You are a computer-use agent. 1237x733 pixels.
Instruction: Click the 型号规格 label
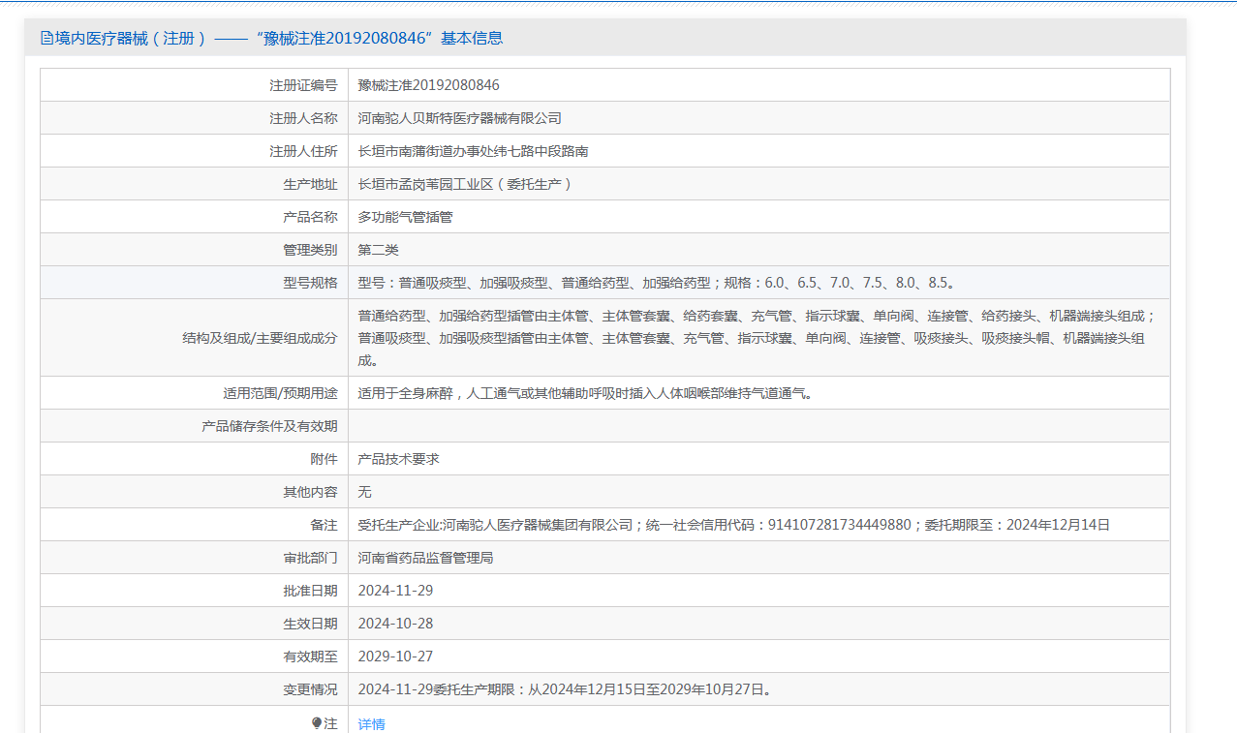point(310,283)
